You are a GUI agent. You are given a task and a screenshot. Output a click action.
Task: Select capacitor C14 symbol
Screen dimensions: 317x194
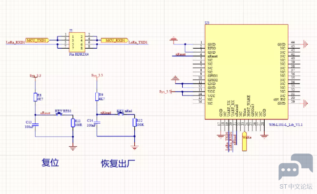click(97, 122)
